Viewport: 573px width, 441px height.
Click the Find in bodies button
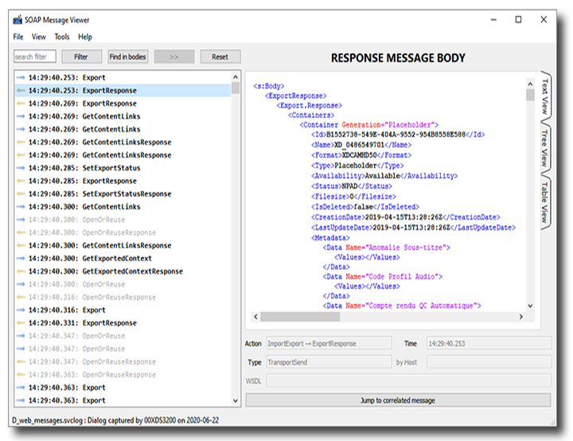tap(127, 57)
